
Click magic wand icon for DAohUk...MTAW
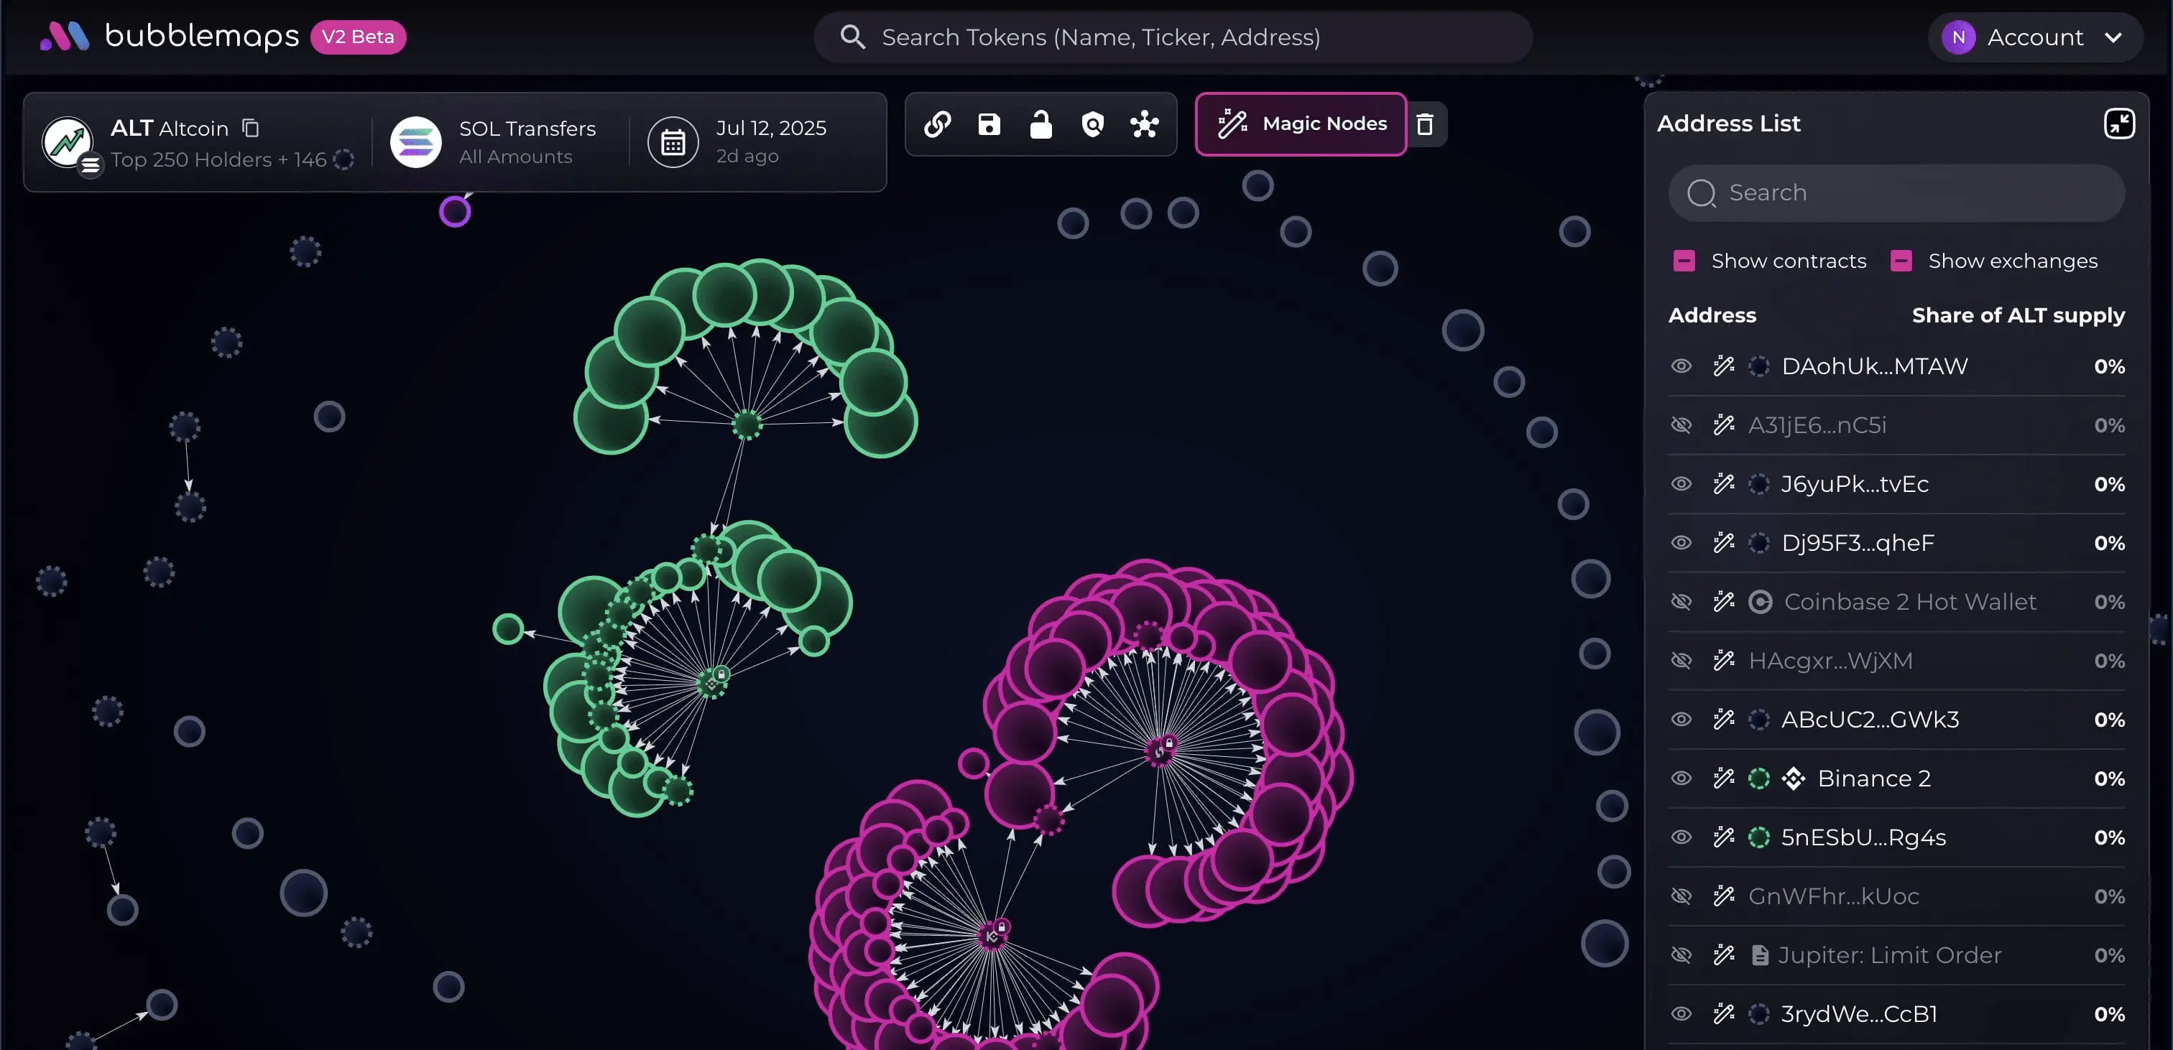click(1723, 366)
